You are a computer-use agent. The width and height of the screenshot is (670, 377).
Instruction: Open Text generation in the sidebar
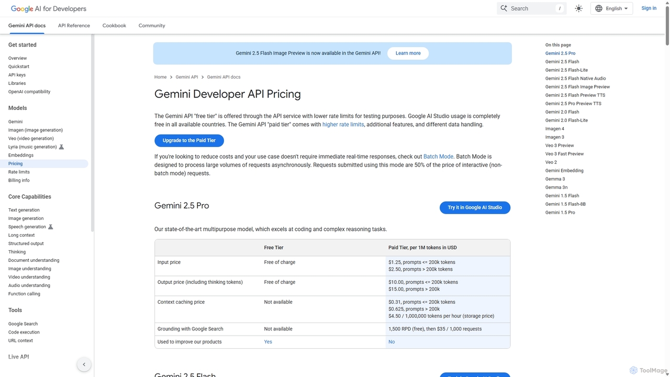pyautogui.click(x=24, y=210)
